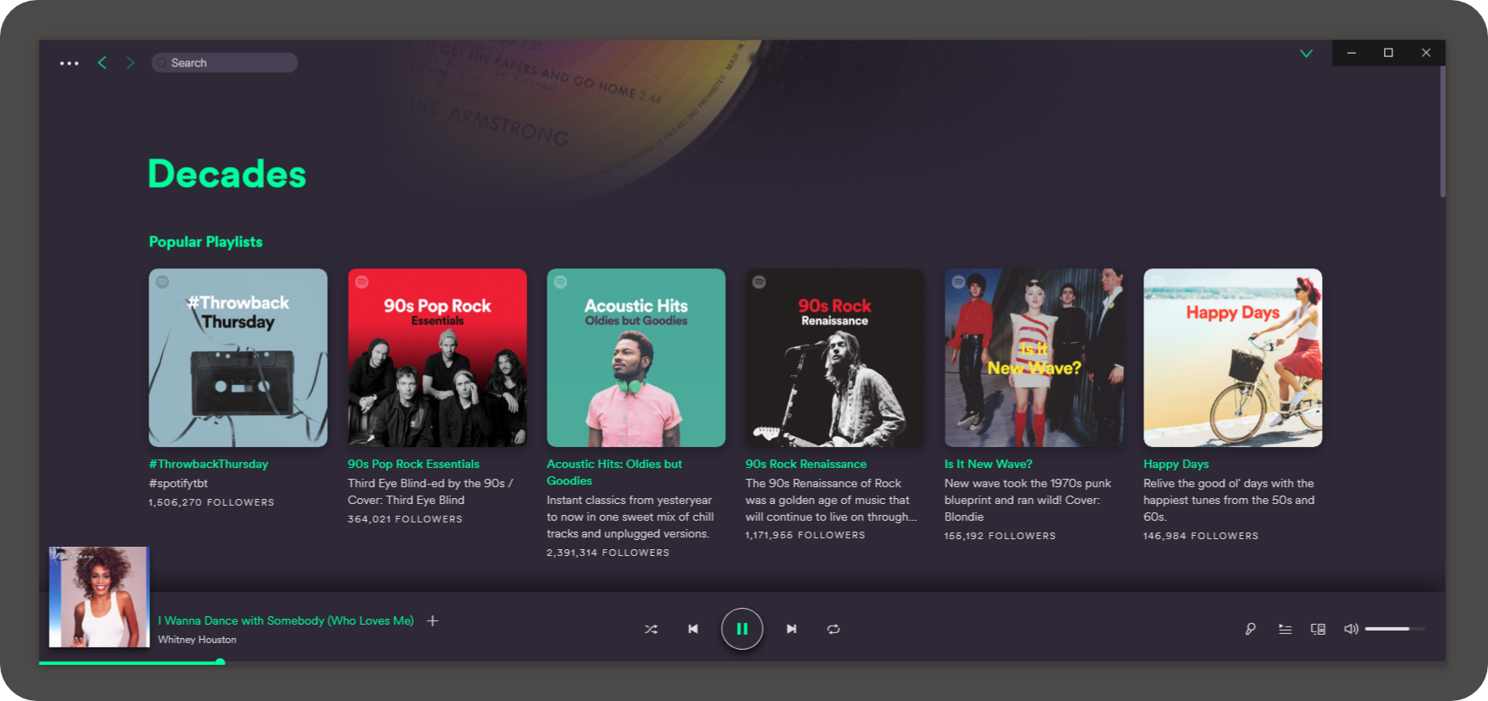The height and width of the screenshot is (701, 1488).
Task: Go back with the left arrow
Action: pos(102,63)
